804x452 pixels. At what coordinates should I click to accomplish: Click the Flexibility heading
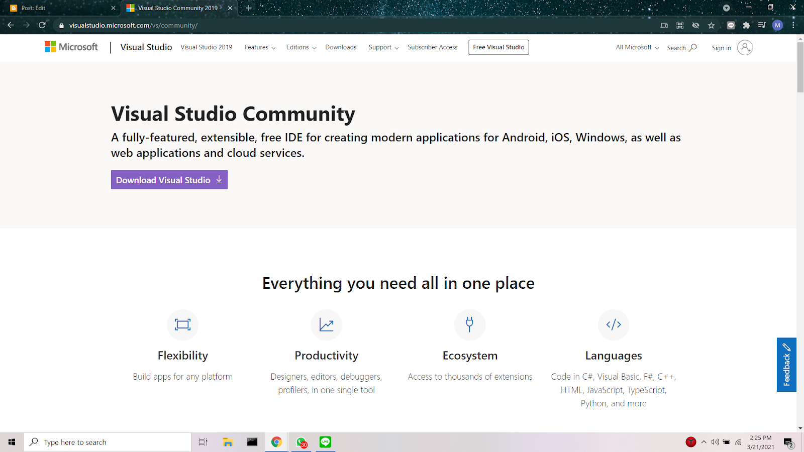click(x=183, y=356)
